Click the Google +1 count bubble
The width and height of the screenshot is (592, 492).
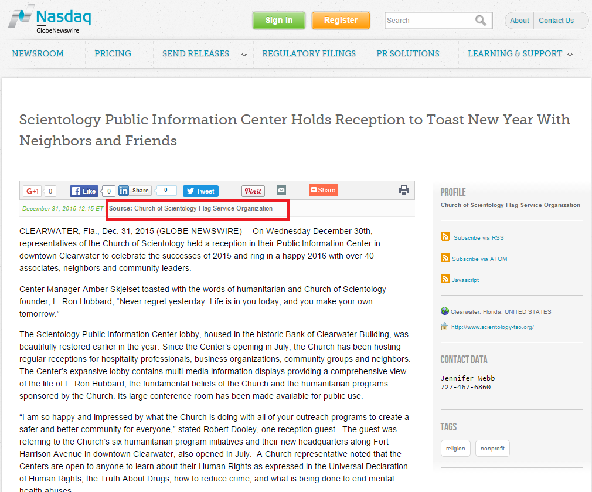50,191
